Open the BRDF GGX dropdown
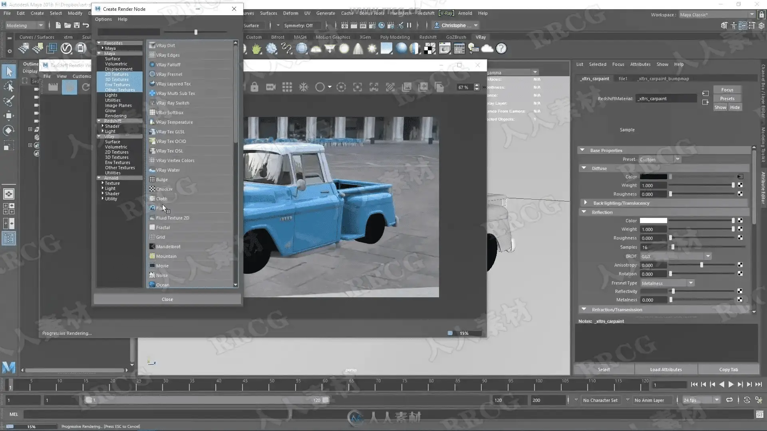Image resolution: width=767 pixels, height=431 pixels. click(675, 256)
